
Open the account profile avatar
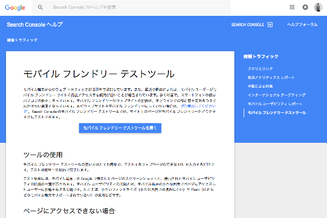click(318, 7)
